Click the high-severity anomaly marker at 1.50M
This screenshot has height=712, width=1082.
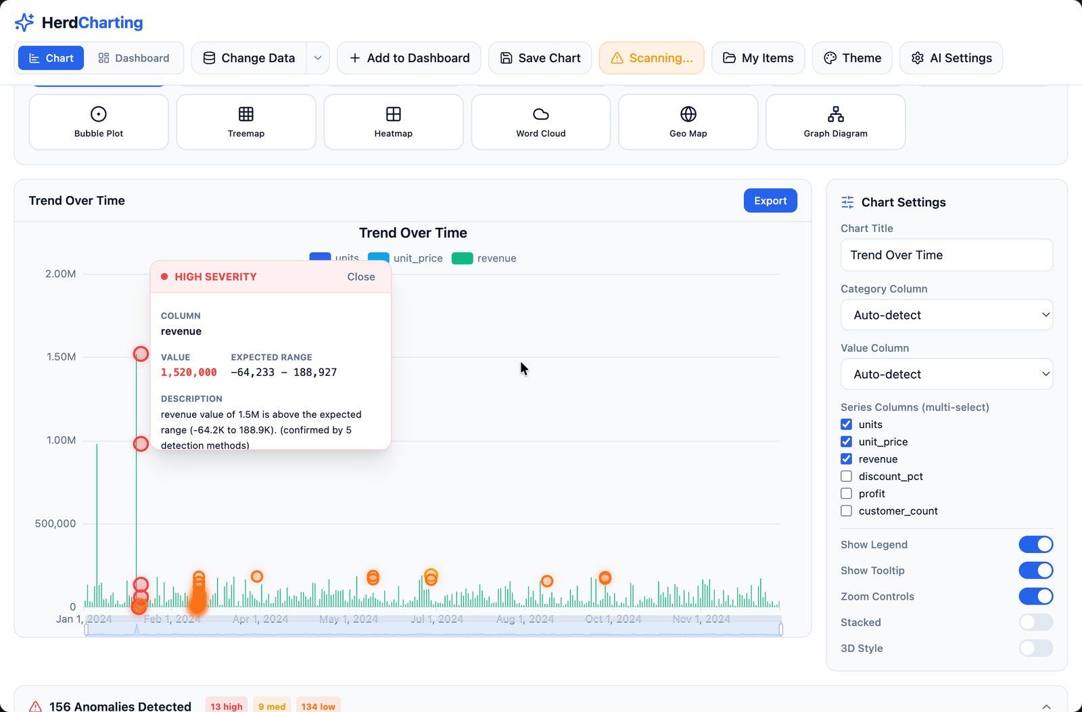[141, 354]
